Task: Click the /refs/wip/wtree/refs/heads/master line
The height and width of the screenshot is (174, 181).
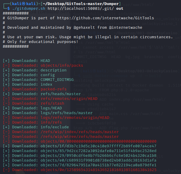Action: point(79,137)
